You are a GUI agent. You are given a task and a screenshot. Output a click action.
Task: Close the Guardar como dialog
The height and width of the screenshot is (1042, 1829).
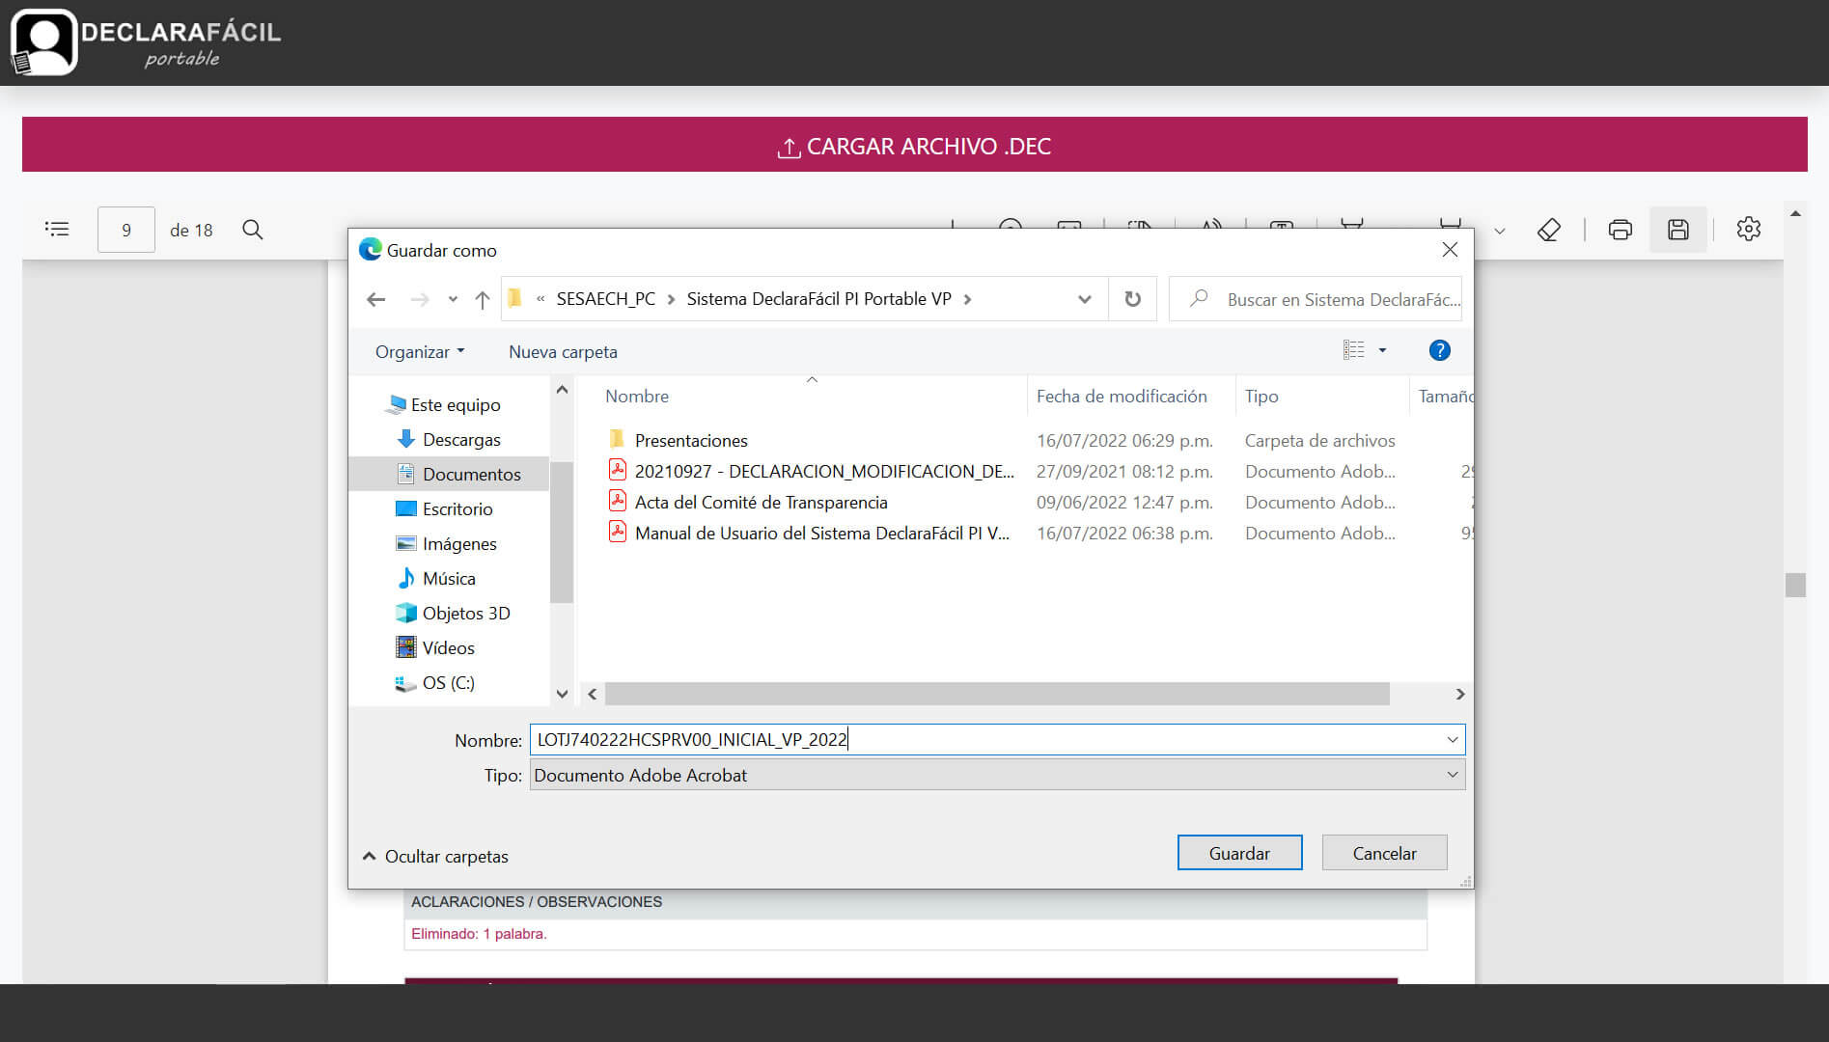pos(1450,250)
